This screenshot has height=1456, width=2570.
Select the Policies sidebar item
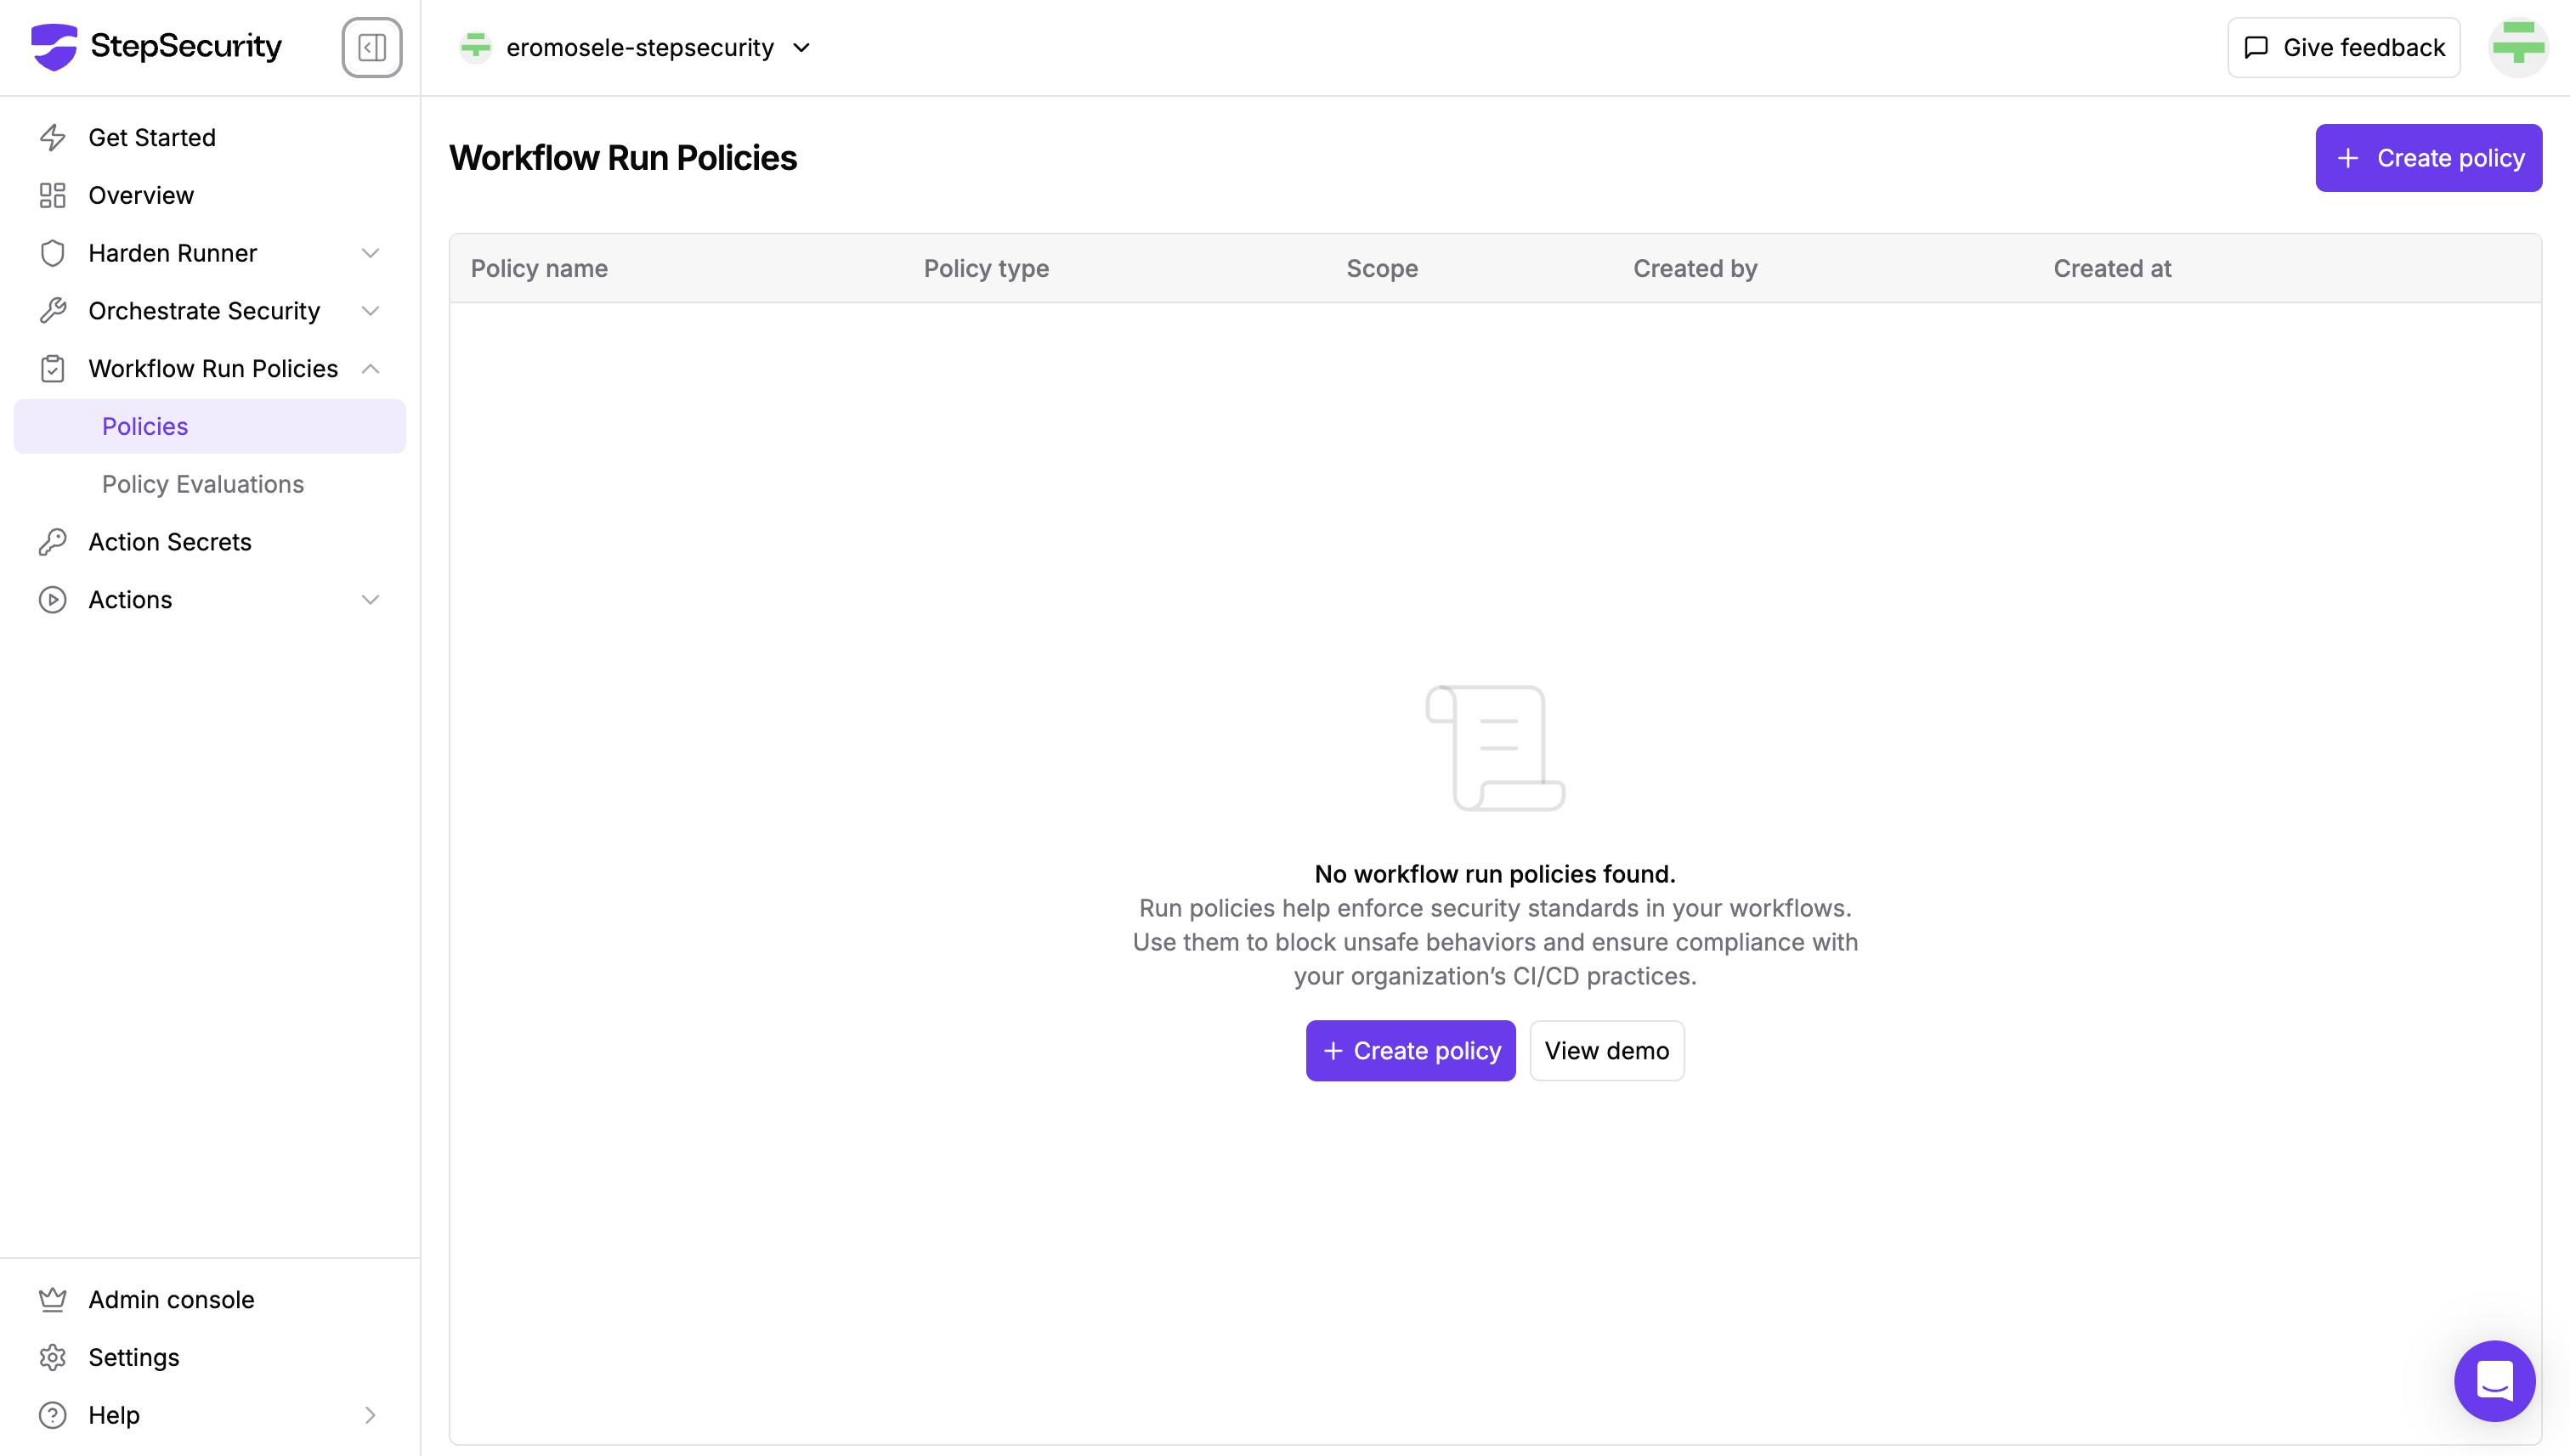coord(145,427)
